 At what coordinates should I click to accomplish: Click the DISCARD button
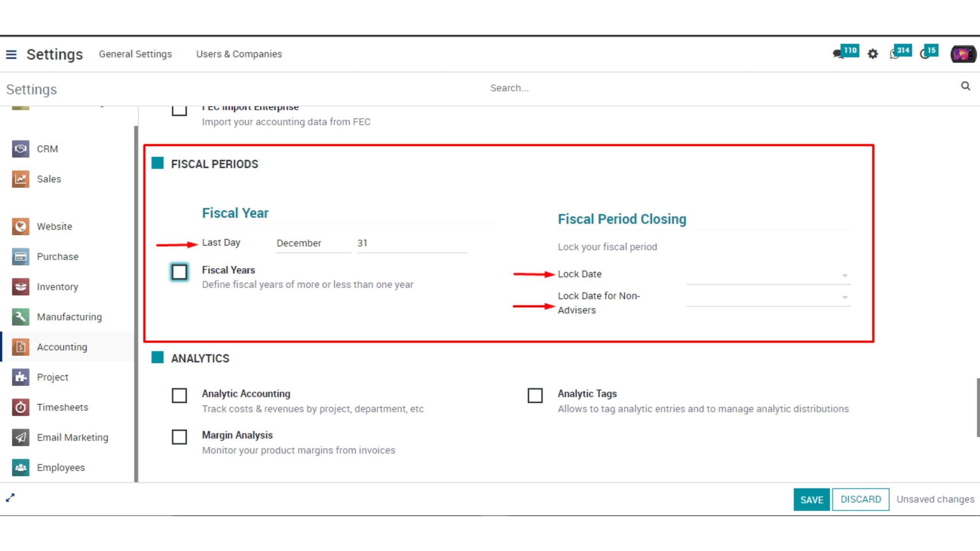click(x=861, y=499)
